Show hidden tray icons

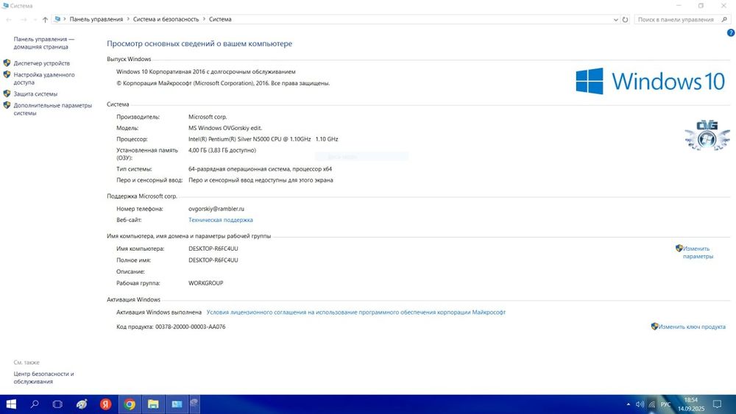click(x=629, y=404)
